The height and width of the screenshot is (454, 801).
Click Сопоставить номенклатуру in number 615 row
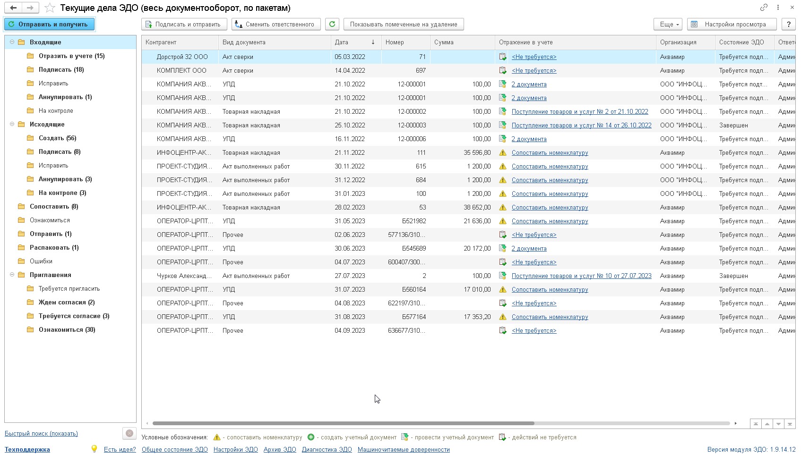tap(550, 166)
